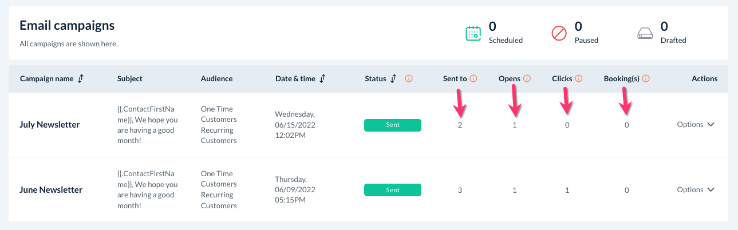Click the Scheduled calendar icon
The image size is (738, 230).
click(x=473, y=33)
